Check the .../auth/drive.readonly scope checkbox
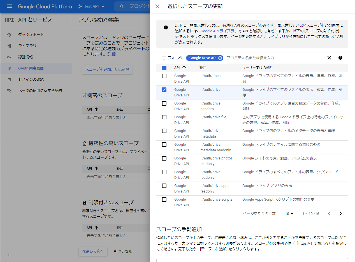Viewport: 355px width, 262px height. tap(164, 172)
